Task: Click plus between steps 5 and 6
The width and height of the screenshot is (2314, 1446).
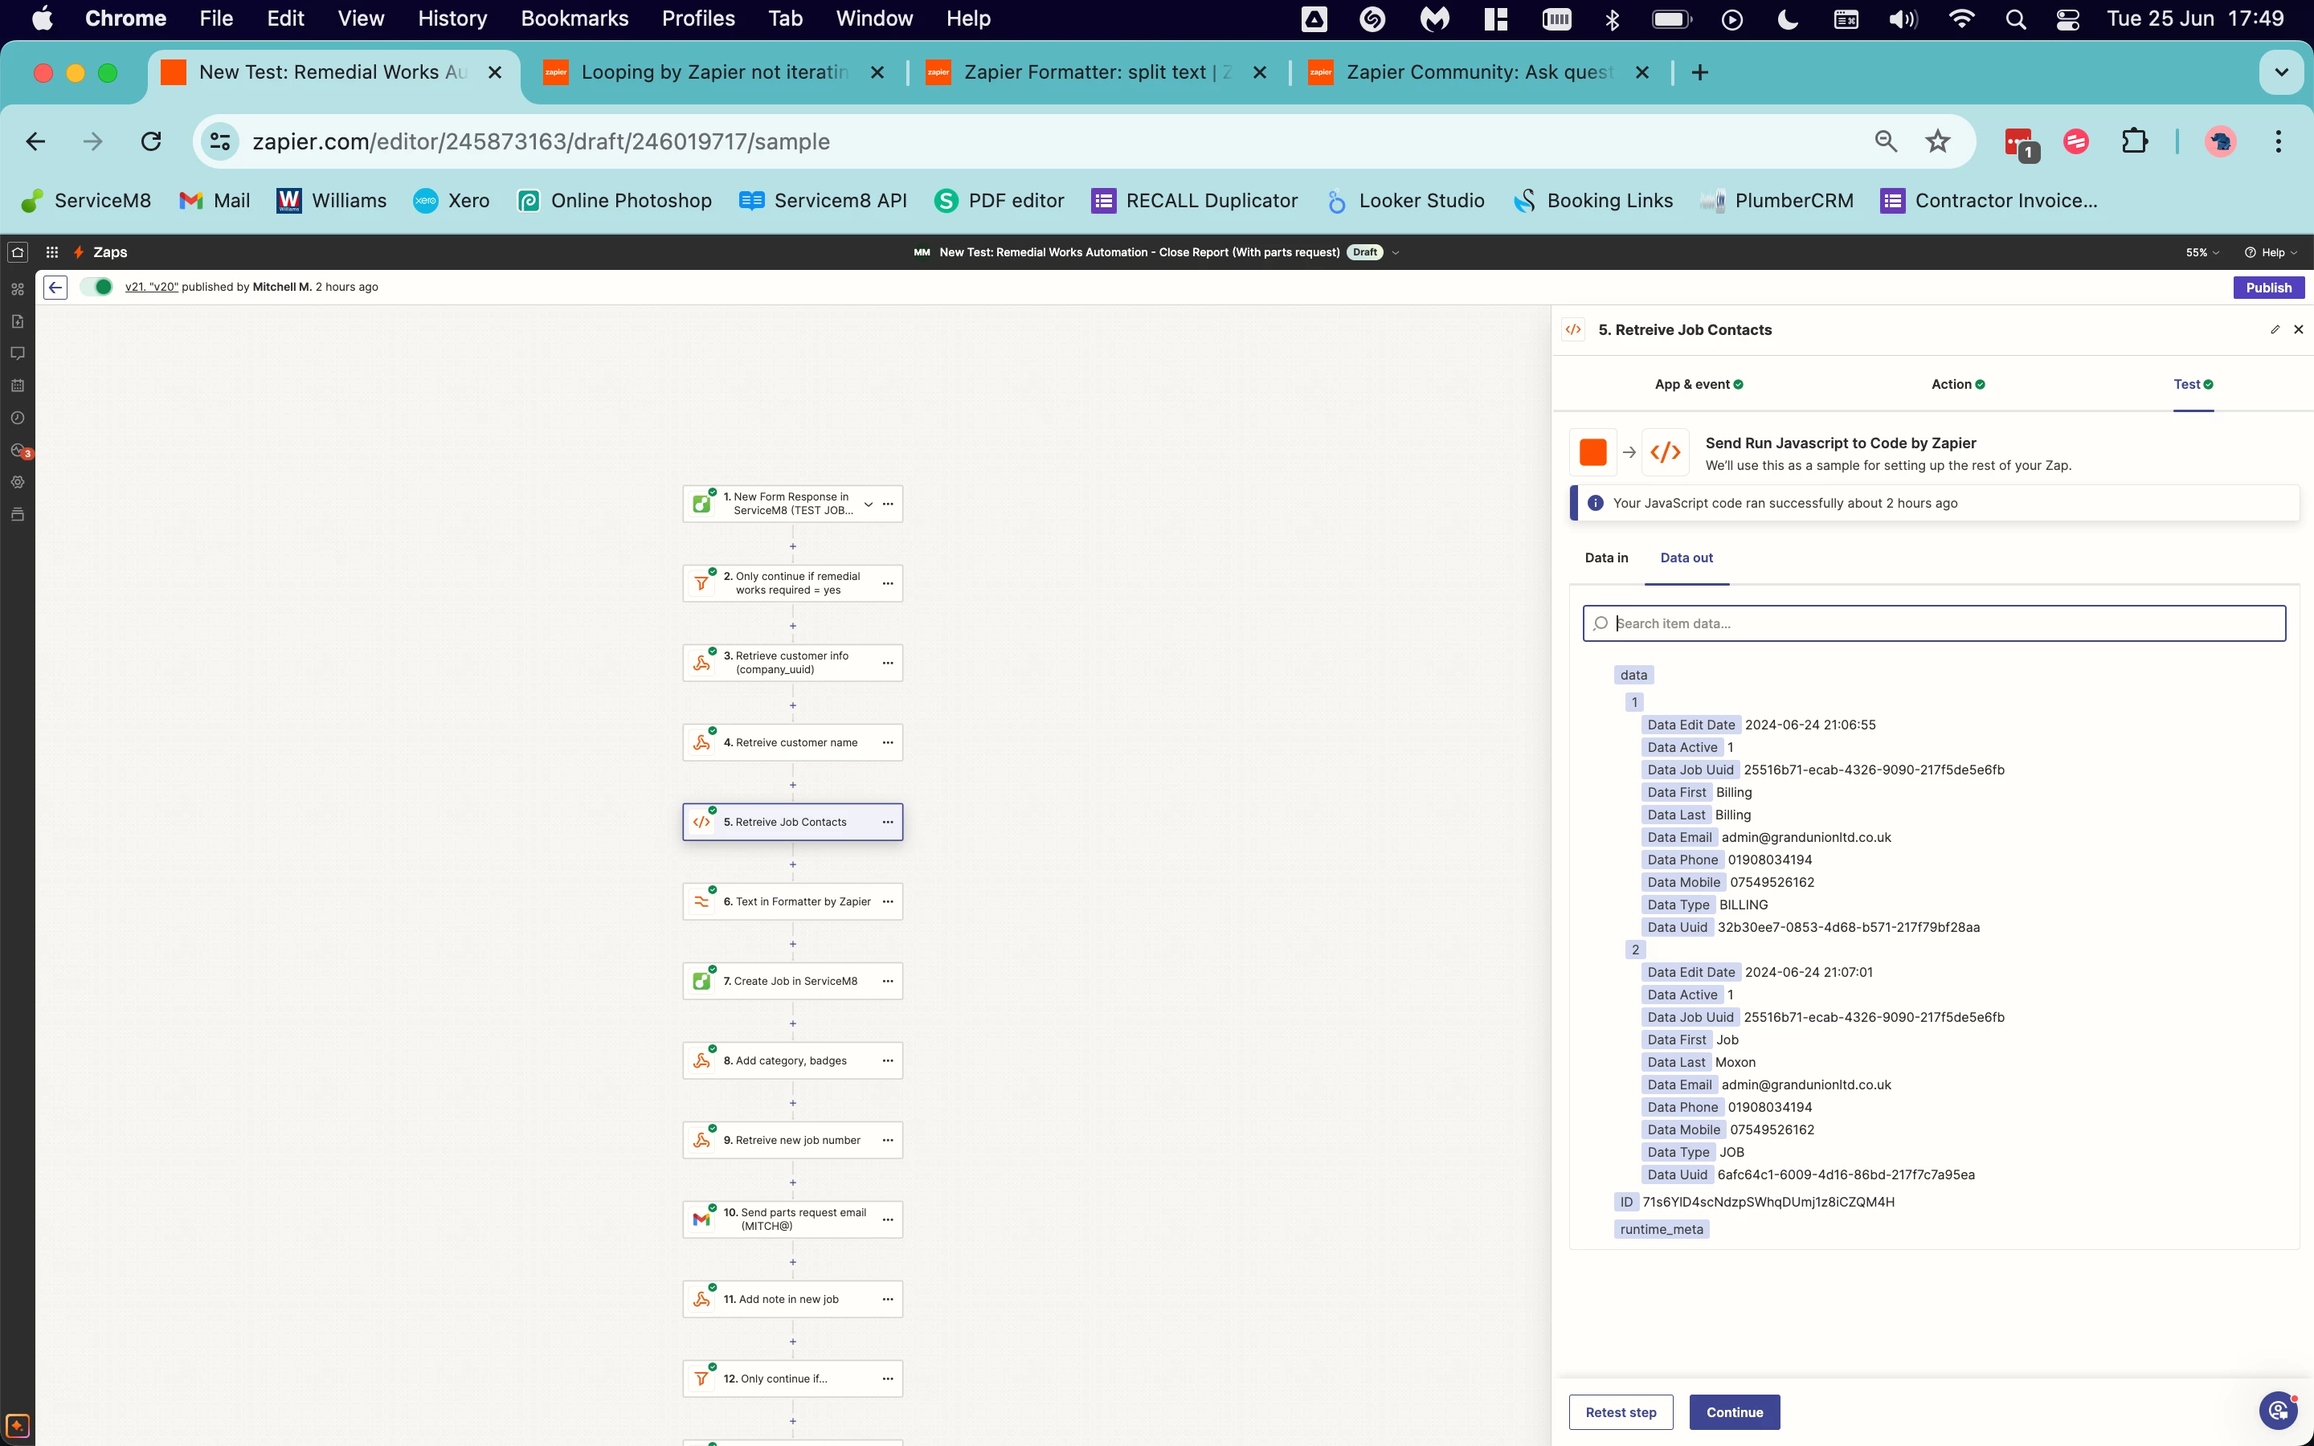Action: [x=793, y=864]
